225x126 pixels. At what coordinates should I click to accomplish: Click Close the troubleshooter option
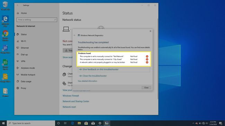point(94,76)
